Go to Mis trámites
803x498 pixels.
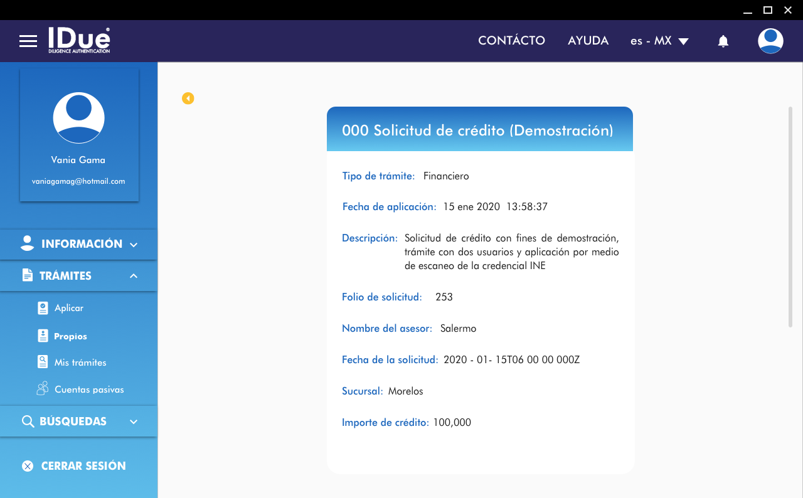click(x=80, y=363)
